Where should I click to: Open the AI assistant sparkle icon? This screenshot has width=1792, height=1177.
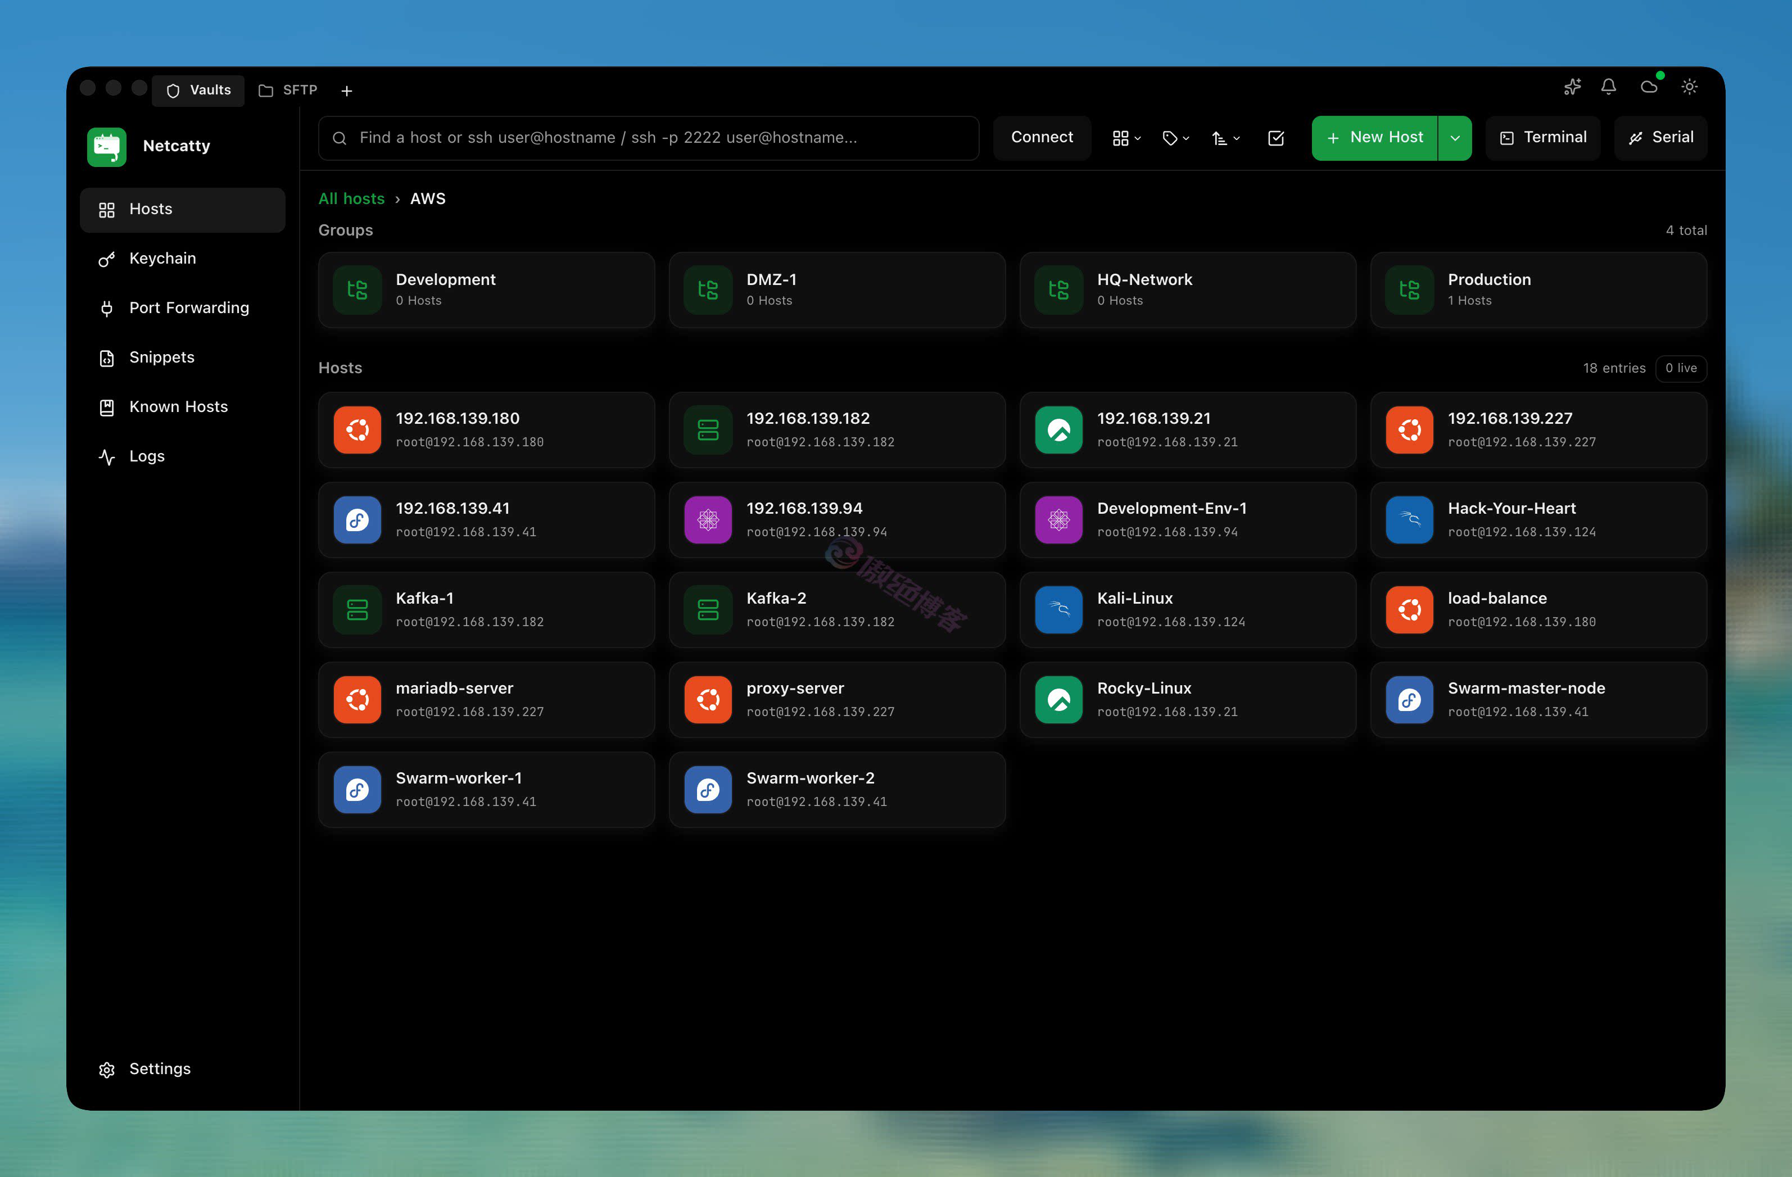point(1572,87)
